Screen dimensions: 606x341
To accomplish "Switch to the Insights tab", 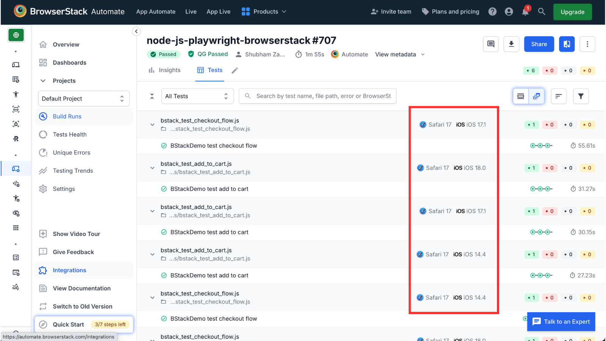I will tap(164, 70).
